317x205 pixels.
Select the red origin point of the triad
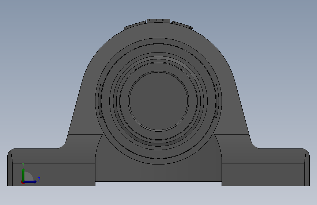click(x=23, y=182)
